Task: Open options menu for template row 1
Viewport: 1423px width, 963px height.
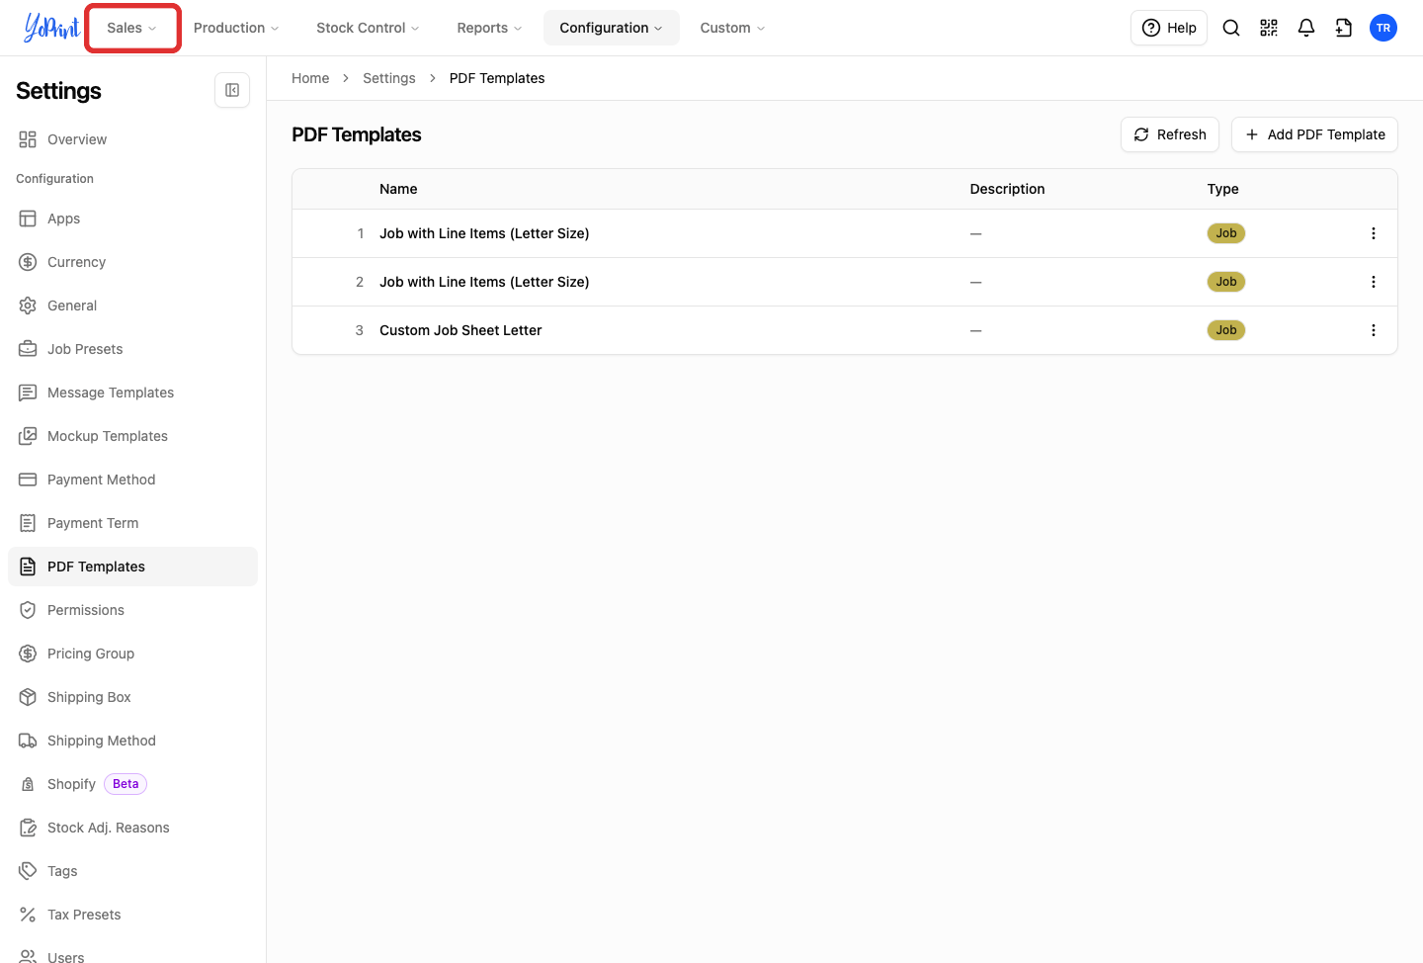Action: (1373, 233)
